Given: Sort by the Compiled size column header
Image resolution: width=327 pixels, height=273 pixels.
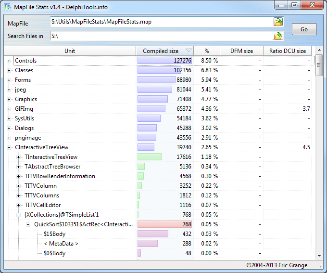Looking at the screenshot, I should coord(165,51).
